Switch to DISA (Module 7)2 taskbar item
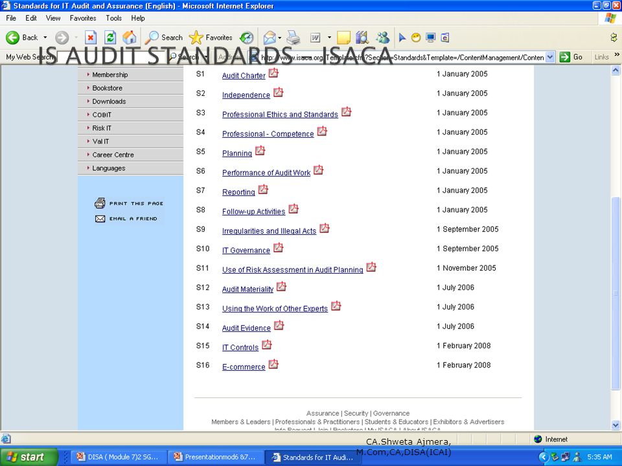 [x=117, y=457]
